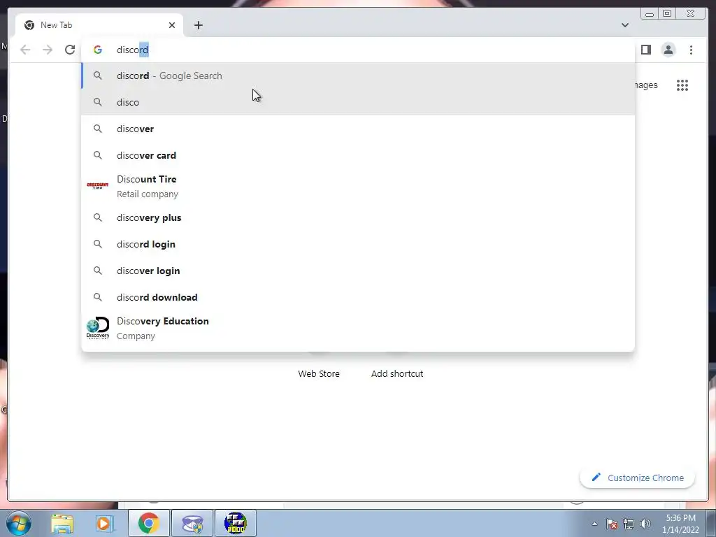Click in the address bar text field
Viewport: 716px width, 537px height.
(x=358, y=50)
